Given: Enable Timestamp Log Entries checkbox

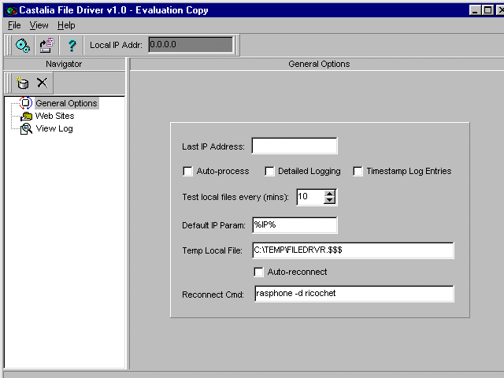Looking at the screenshot, I should [358, 171].
